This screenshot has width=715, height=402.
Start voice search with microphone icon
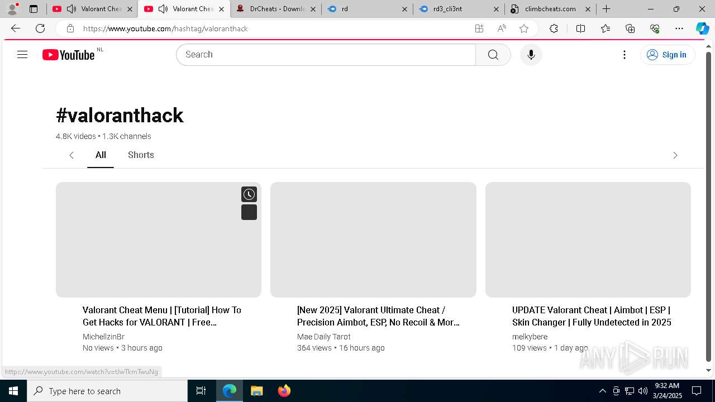tap(531, 55)
